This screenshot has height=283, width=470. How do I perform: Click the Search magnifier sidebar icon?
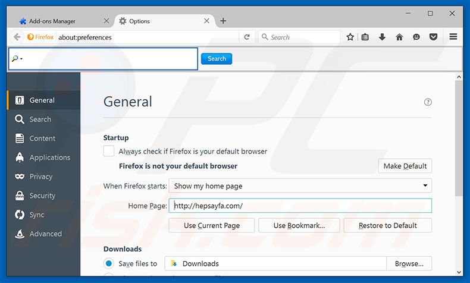tap(20, 119)
